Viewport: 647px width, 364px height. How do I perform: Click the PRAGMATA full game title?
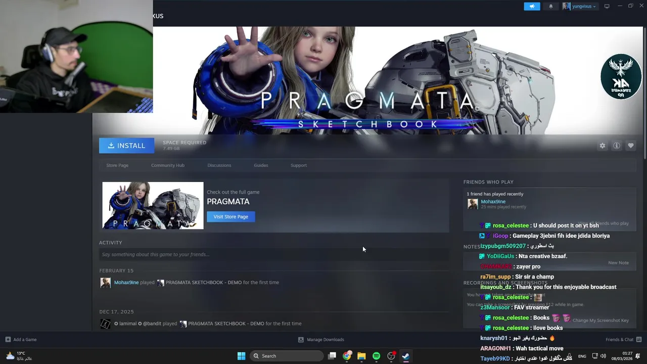[228, 201]
